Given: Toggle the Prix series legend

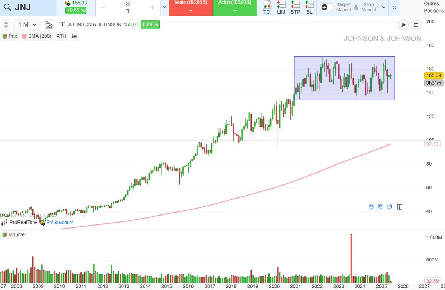Looking at the screenshot, I should tap(10, 36).
